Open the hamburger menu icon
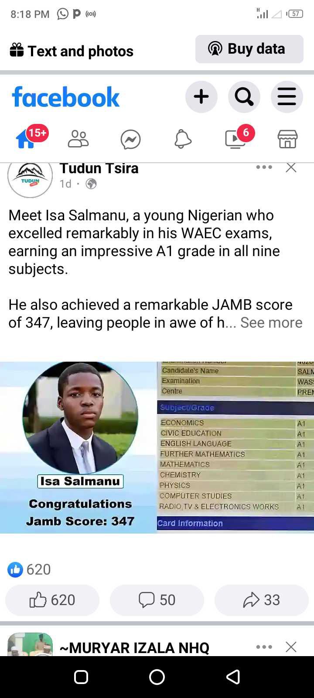The height and width of the screenshot is (698, 314). [287, 96]
